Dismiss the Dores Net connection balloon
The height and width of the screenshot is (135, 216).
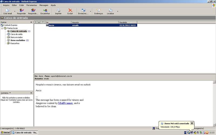coord(192,123)
